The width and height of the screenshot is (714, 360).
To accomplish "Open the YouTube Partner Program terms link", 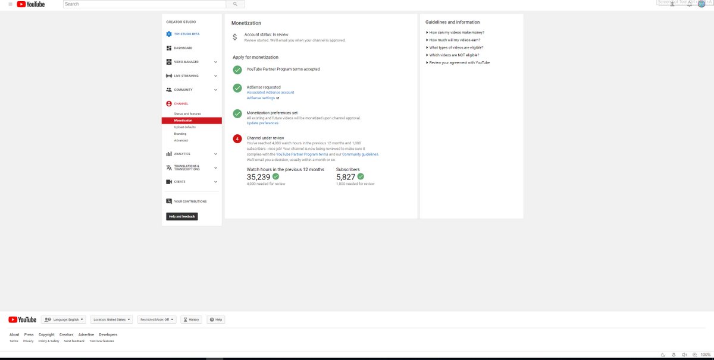I will click(302, 154).
